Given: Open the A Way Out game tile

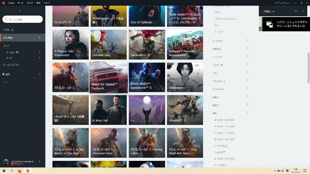Looking at the screenshot, I should click(108, 110).
